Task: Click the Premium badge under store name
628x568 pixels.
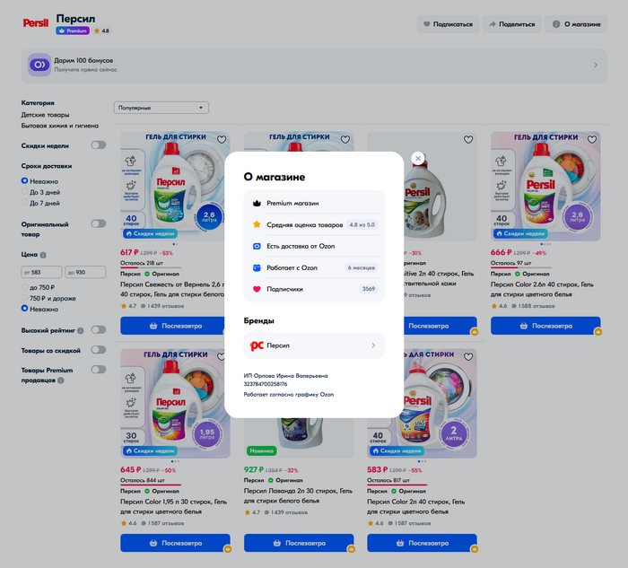Action: tap(73, 31)
